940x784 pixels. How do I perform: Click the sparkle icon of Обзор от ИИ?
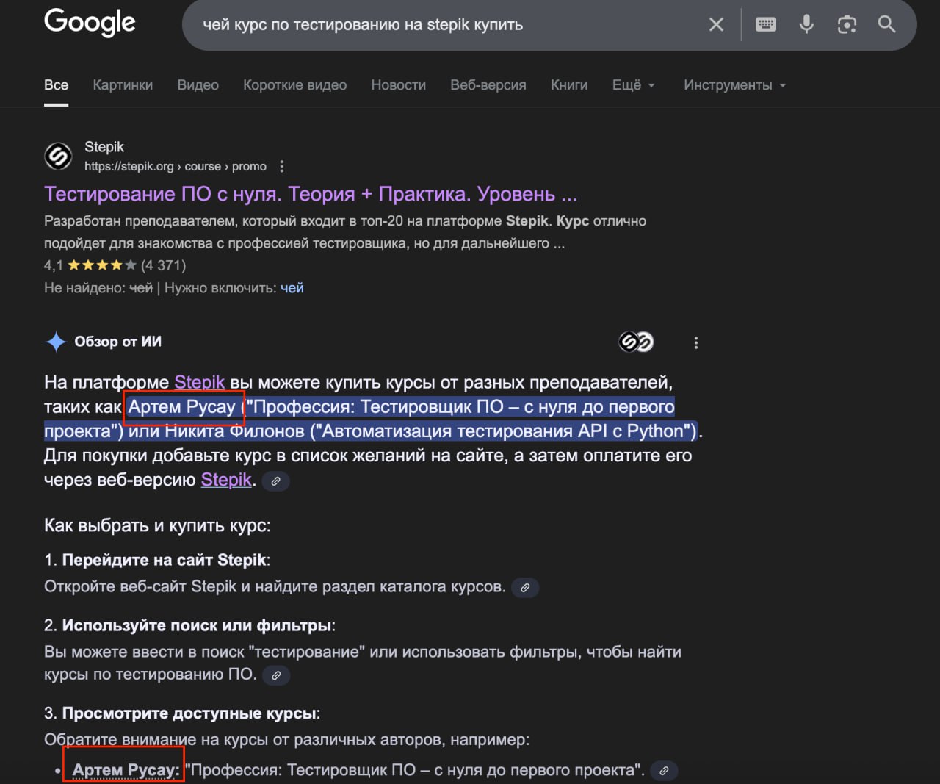56,342
